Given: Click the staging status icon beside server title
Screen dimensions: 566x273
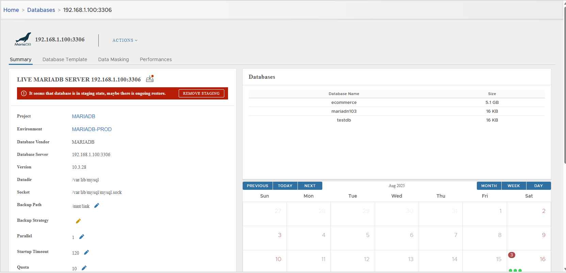Looking at the screenshot, I should pos(150,79).
